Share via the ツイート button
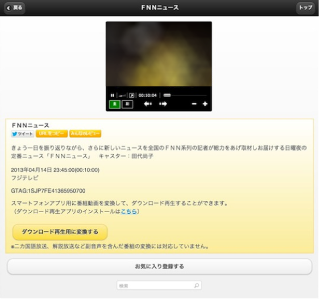The image size is (319, 299). click(x=22, y=134)
